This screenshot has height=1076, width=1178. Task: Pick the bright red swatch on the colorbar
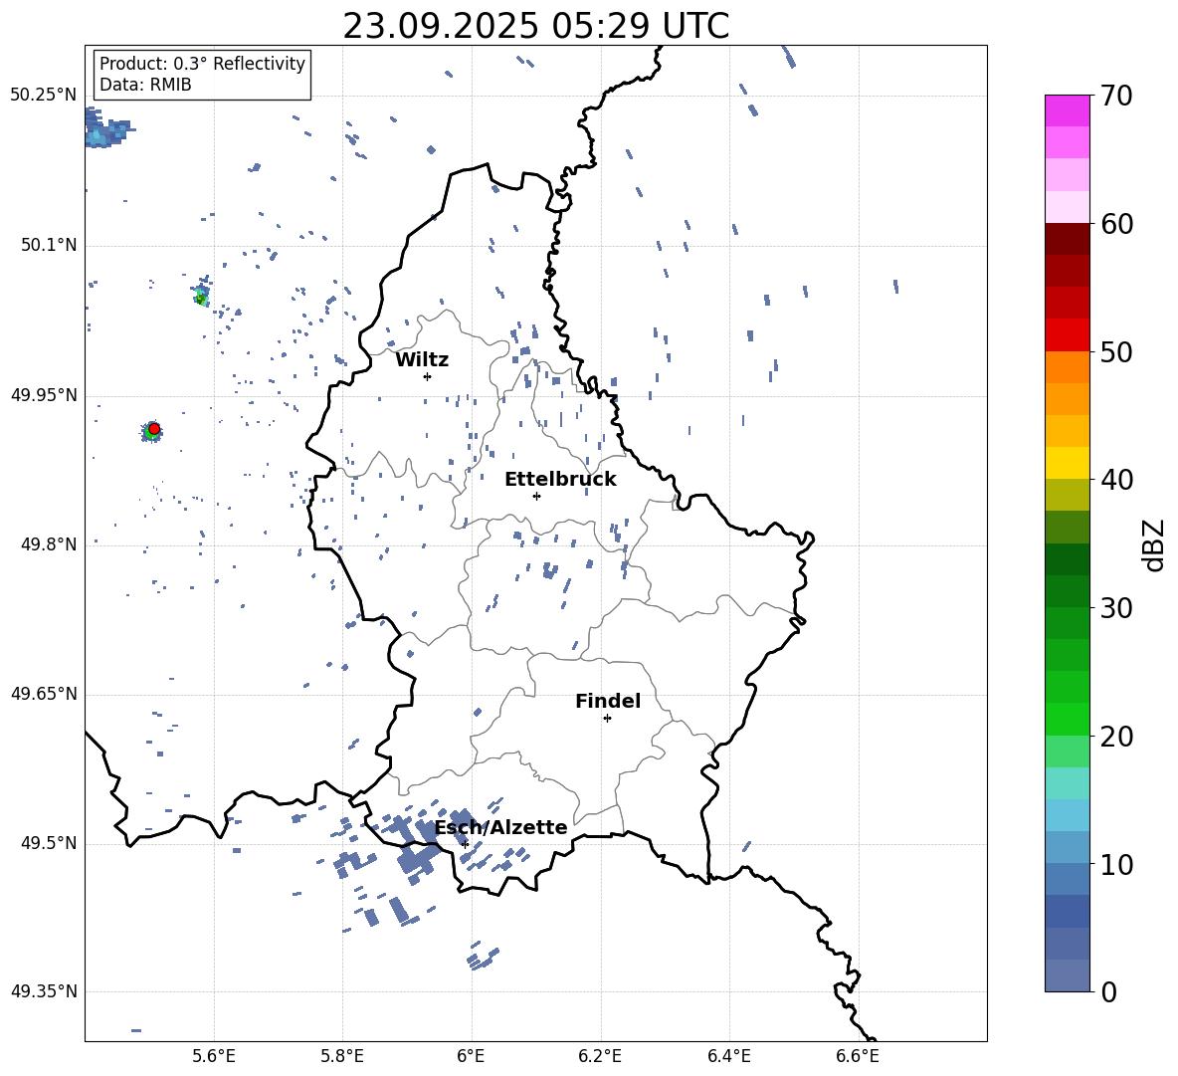(x=1067, y=334)
